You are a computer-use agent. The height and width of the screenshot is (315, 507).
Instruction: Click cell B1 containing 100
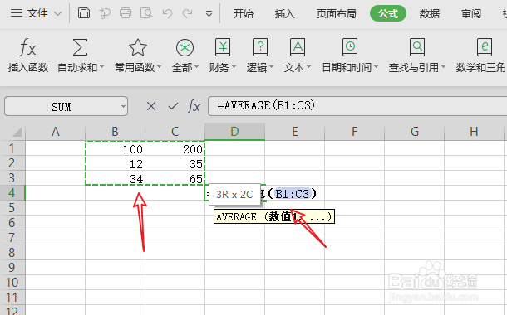115,148
